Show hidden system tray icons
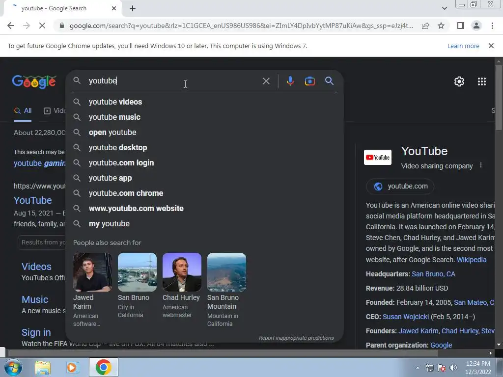This screenshot has width=503, height=377. [x=418, y=368]
